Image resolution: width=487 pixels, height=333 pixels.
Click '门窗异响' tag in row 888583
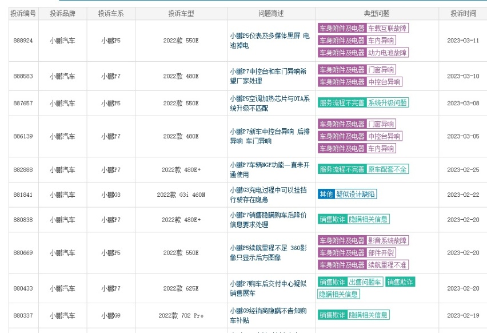tap(381, 70)
